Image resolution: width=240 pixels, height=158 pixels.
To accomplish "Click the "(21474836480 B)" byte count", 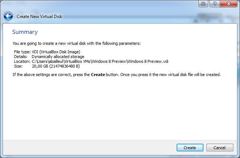I will (x=65, y=66).
